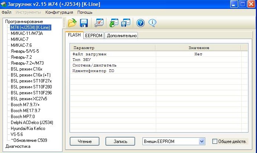Viewport: 257px width, 153px height.
Task: Select МИКАС-7 tree item
Action: coord(20,39)
